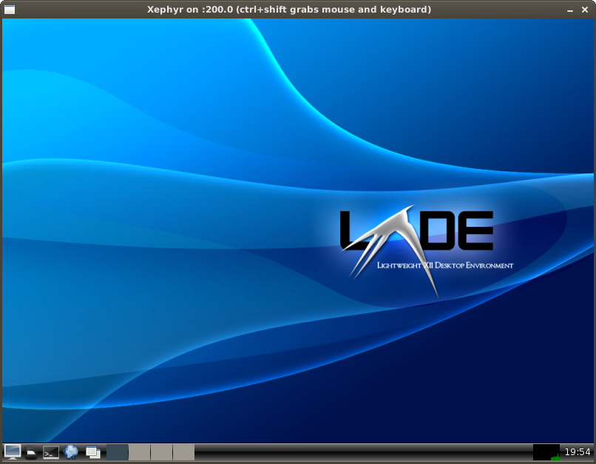The image size is (596, 464).
Task: Minimize the Xephyr window
Action: pos(570,10)
